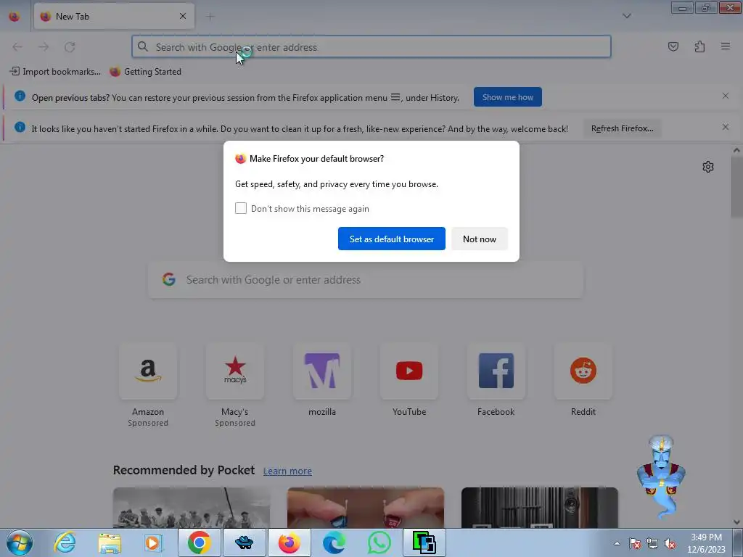The width and height of the screenshot is (743, 557).
Task: Open the green monitors taskbar app
Action: [x=424, y=542]
